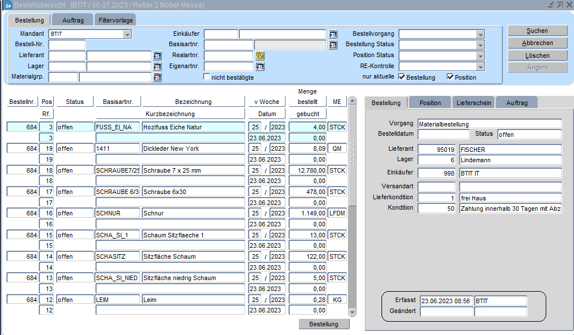Image resolution: width=574 pixels, height=335 pixels.
Task: Open the Materialgrp. lookup list icon
Action: tap(157, 77)
